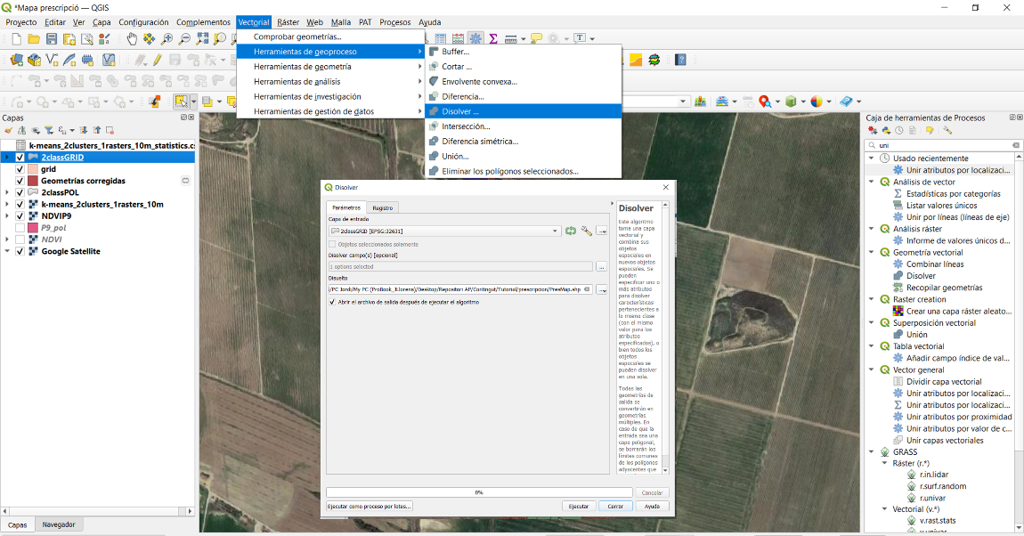Click the 0% progress bar in Disolver
This screenshot has width=1024, height=536.
pyautogui.click(x=479, y=492)
